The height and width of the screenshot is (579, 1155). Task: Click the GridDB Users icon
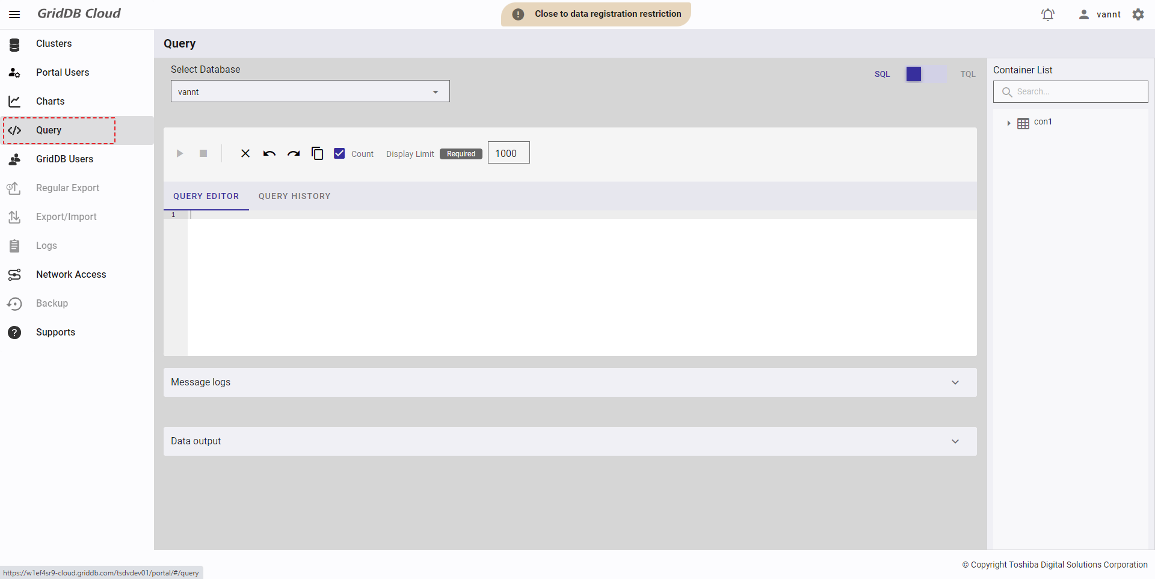[x=14, y=159]
